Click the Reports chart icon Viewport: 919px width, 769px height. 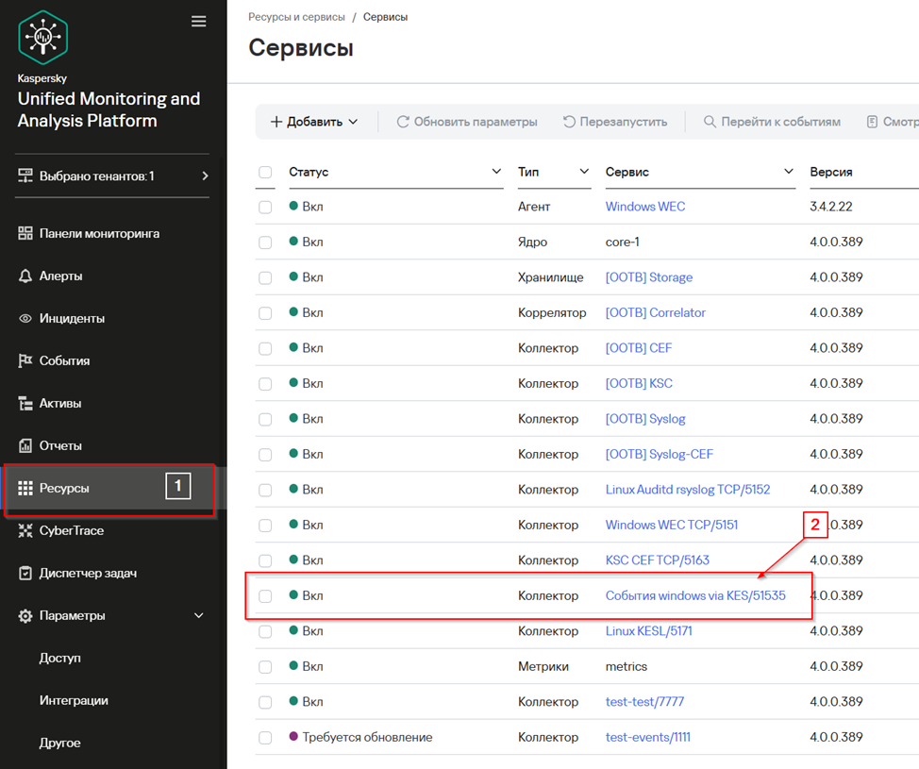[25, 445]
